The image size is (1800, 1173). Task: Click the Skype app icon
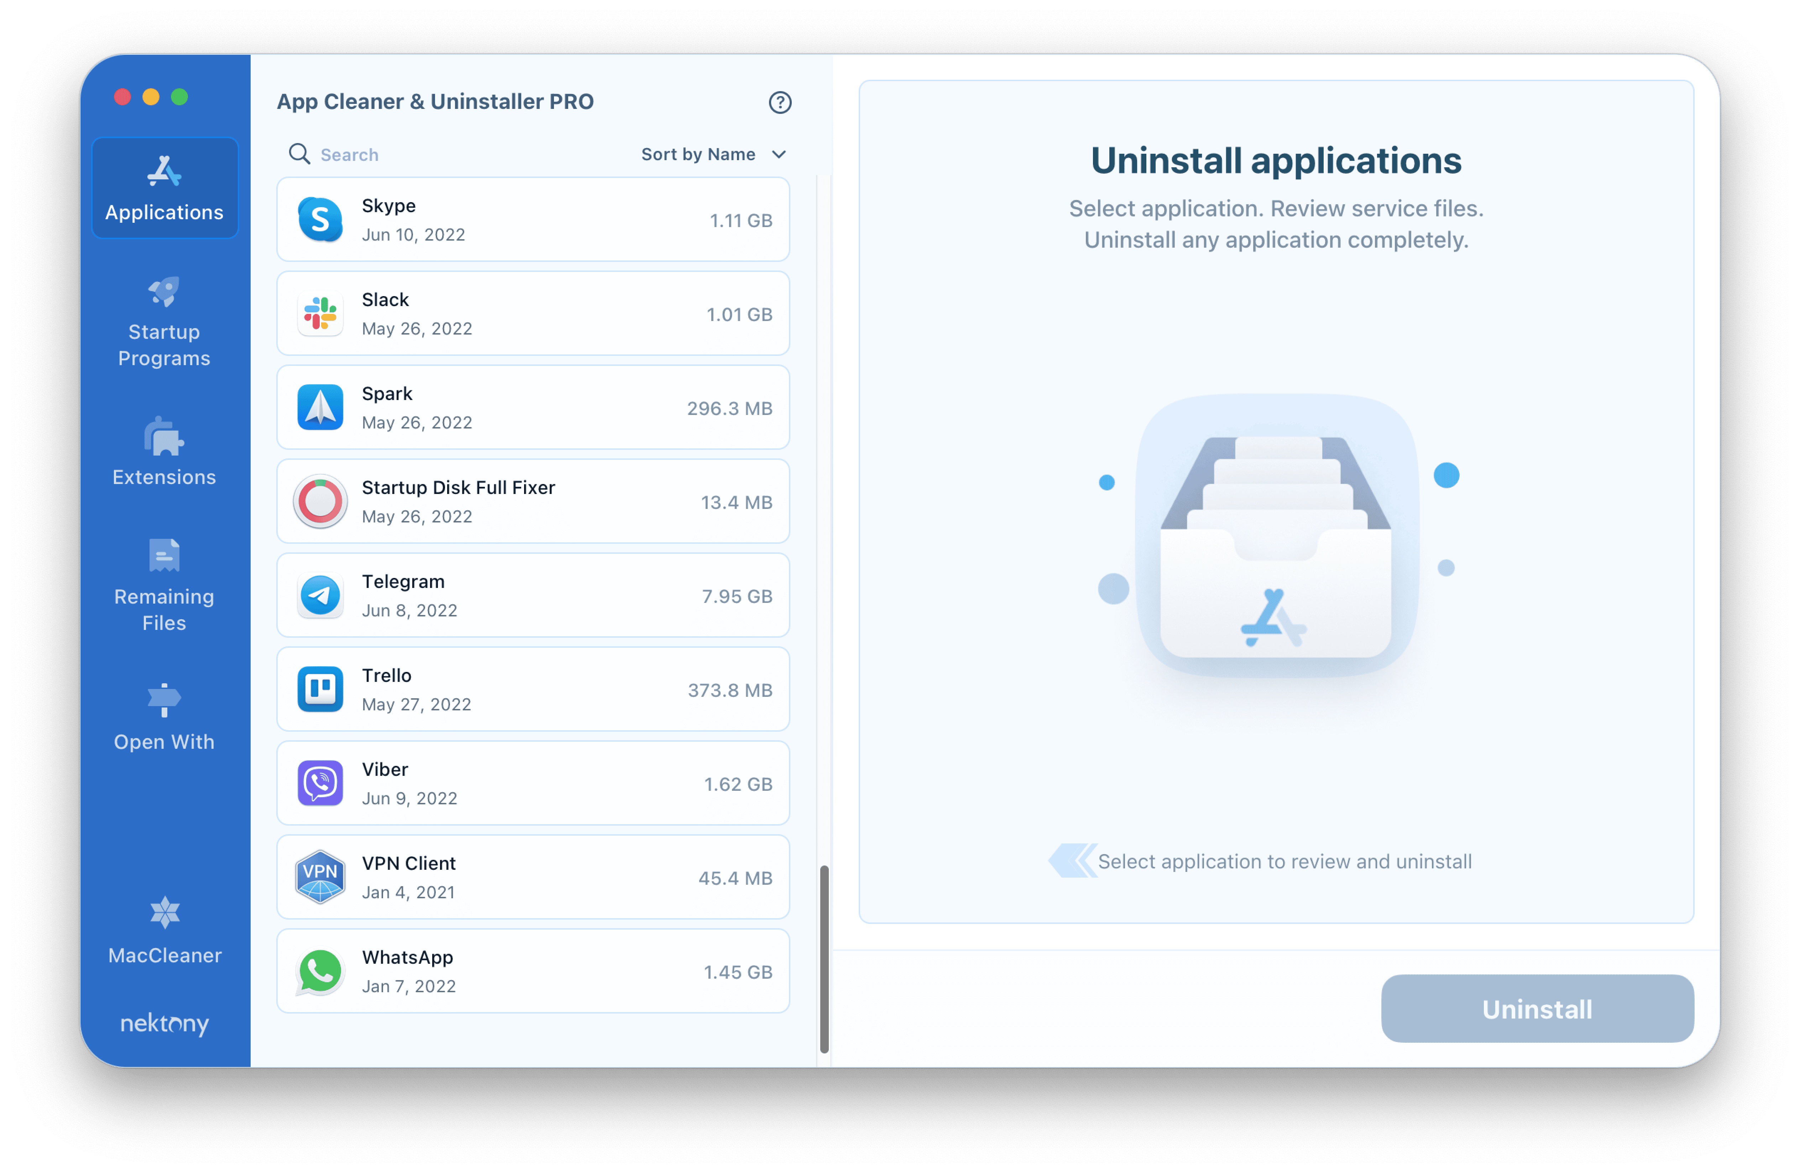point(320,219)
